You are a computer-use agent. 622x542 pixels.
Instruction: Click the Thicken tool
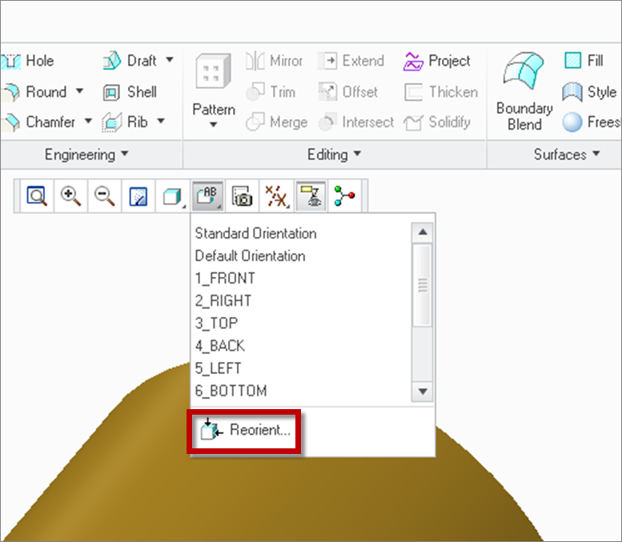pyautogui.click(x=441, y=92)
